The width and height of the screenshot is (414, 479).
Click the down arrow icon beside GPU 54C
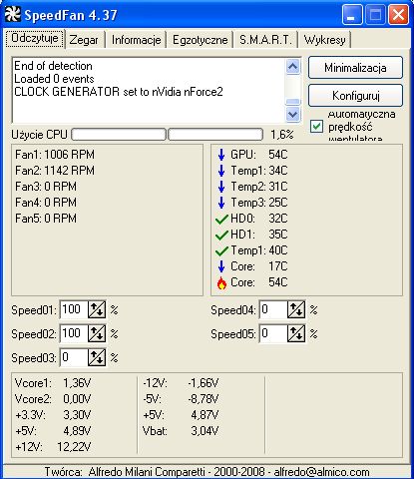coord(221,155)
